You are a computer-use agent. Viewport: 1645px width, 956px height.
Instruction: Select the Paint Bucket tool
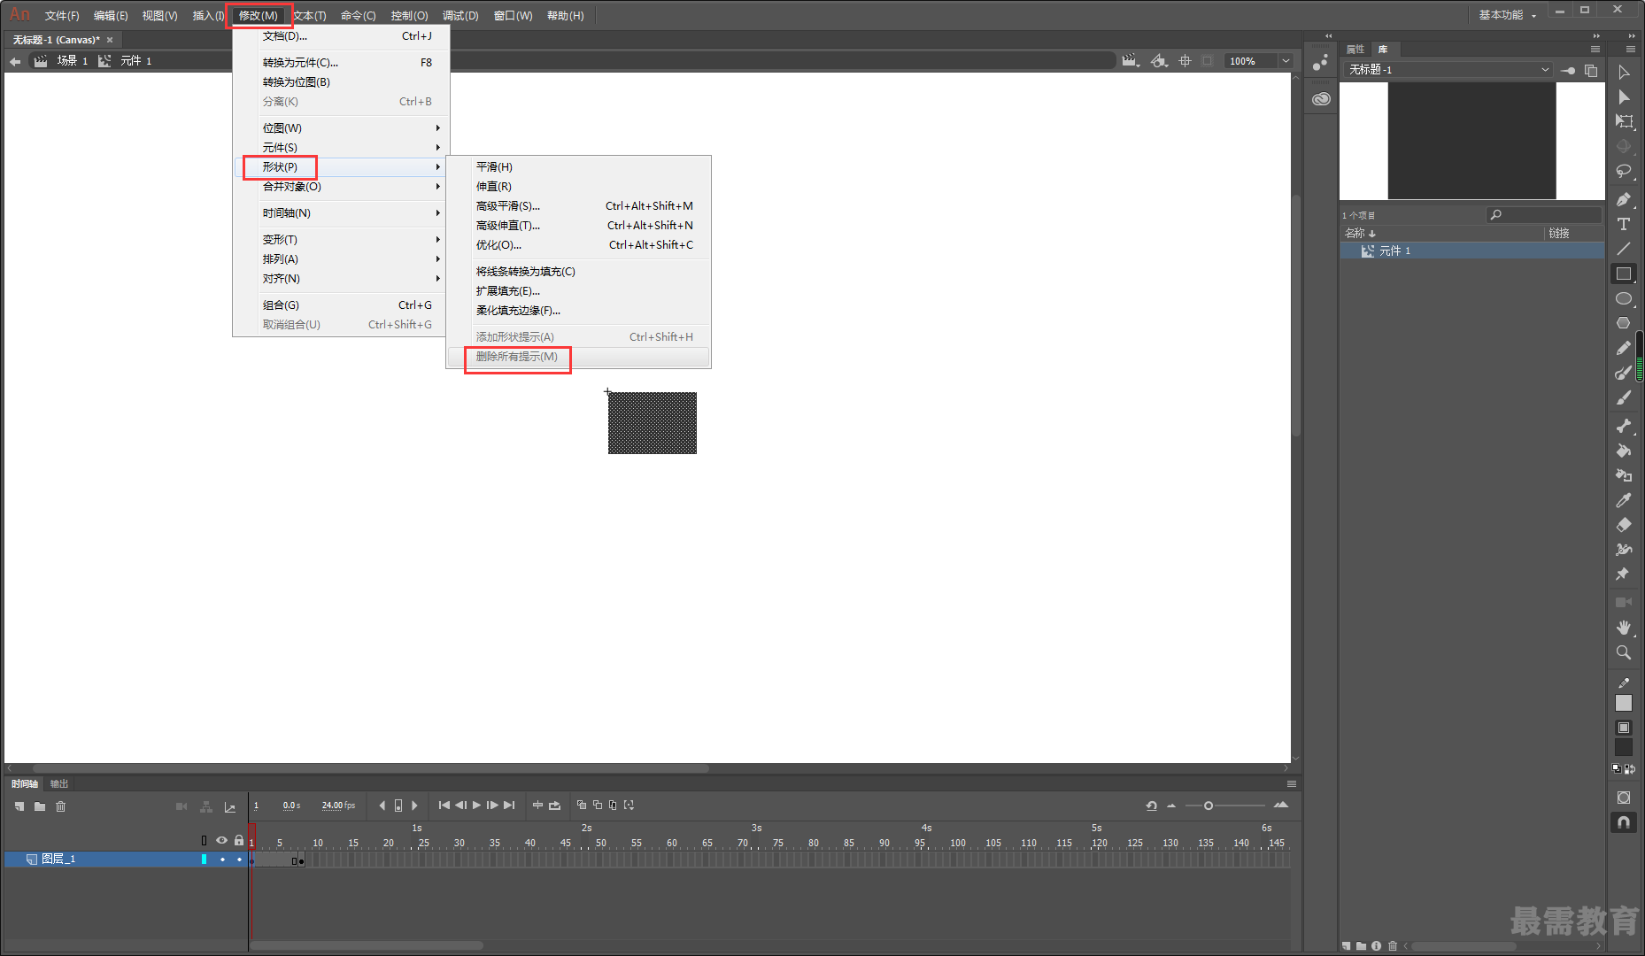(x=1624, y=451)
